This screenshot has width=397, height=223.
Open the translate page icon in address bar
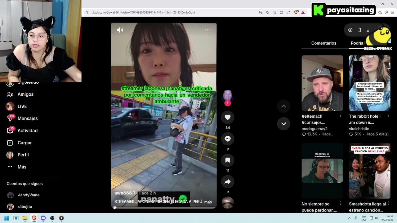coord(267,12)
